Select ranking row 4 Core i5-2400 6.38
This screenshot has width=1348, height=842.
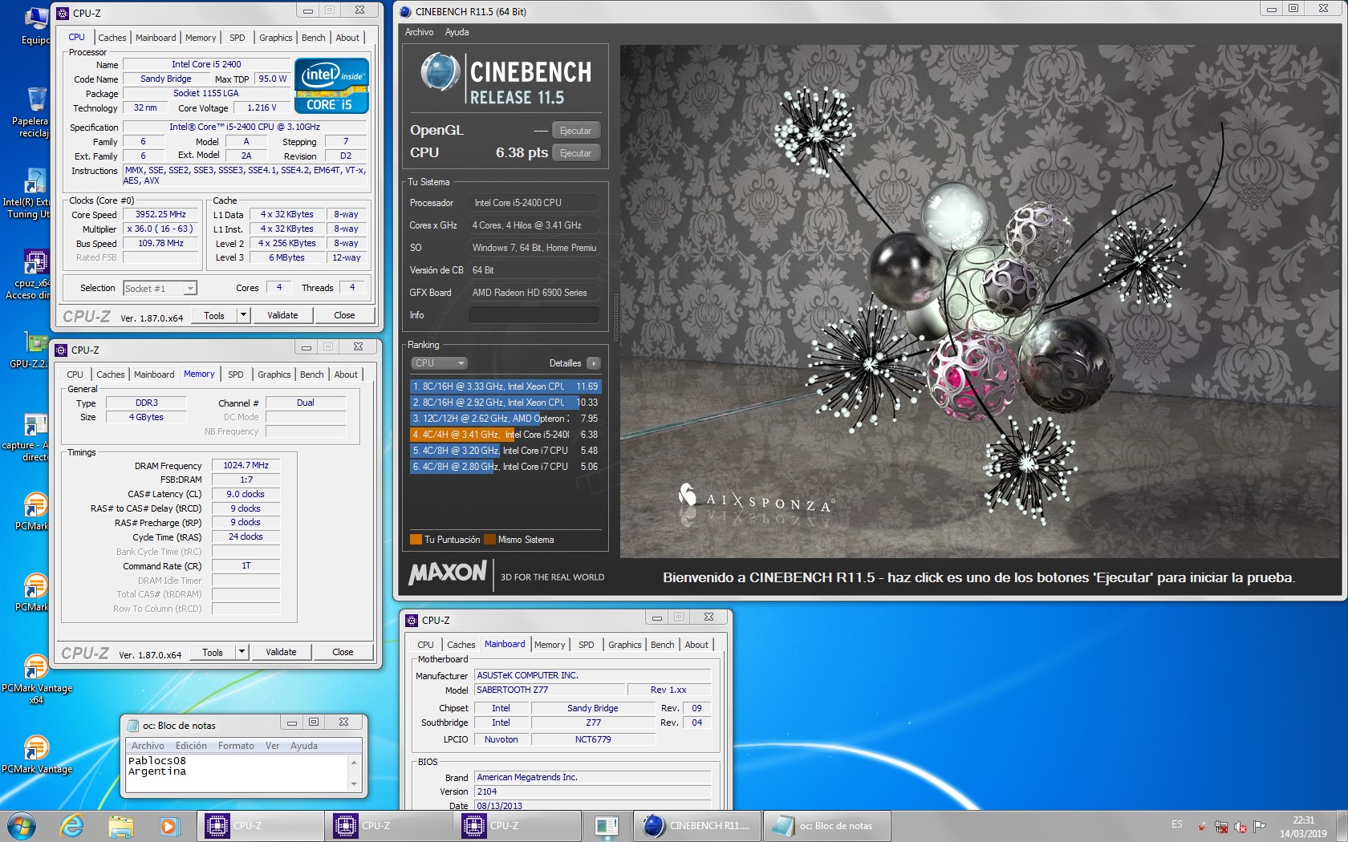[505, 435]
